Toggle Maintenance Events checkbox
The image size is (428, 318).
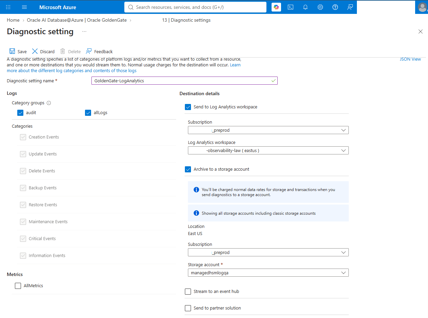[23, 222]
